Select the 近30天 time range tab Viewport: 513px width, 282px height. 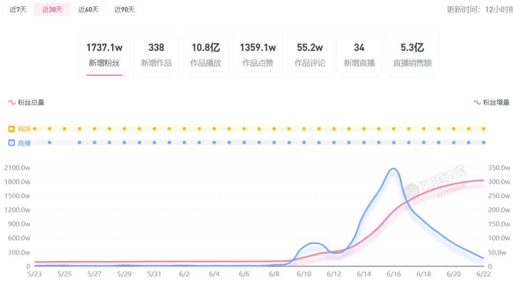tap(52, 9)
